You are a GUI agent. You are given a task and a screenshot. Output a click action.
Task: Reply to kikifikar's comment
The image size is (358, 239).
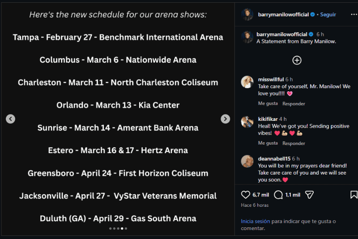pos(294,143)
